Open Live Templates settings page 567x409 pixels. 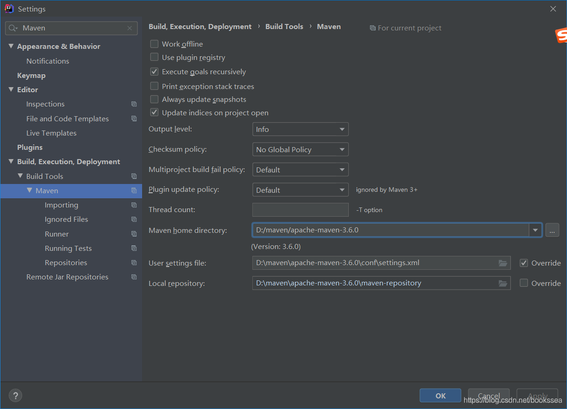51,133
